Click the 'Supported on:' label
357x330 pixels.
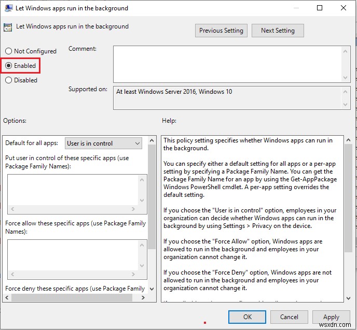pyautogui.click(x=88, y=89)
